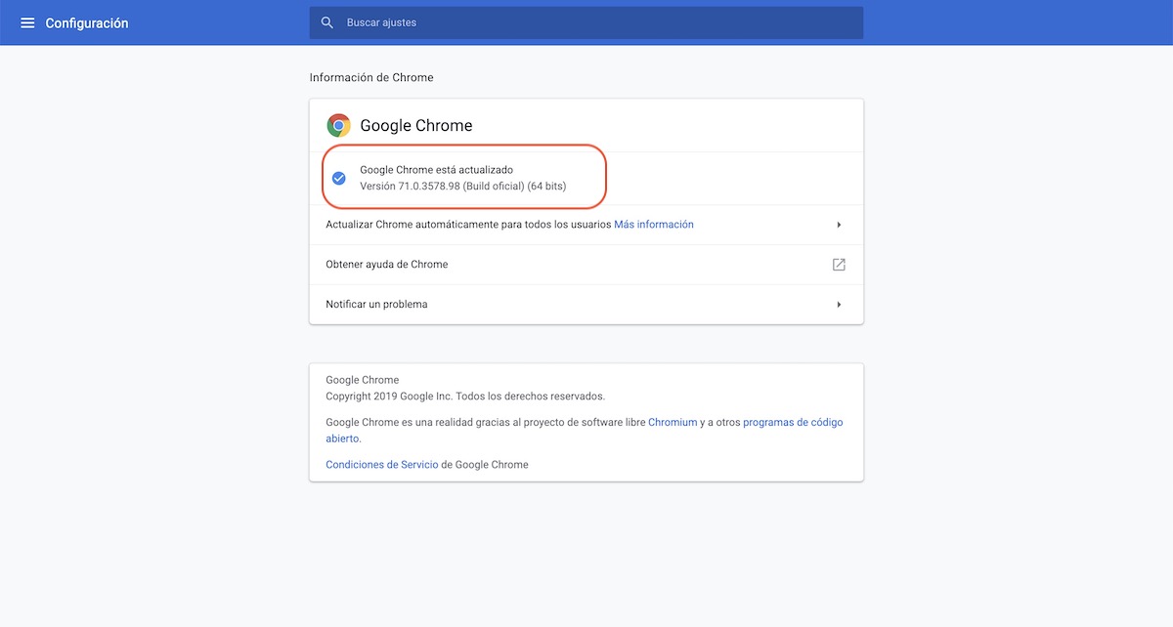Click the Copyright 2019 Google Inc. text
Image resolution: width=1173 pixels, height=627 pixels.
click(465, 397)
